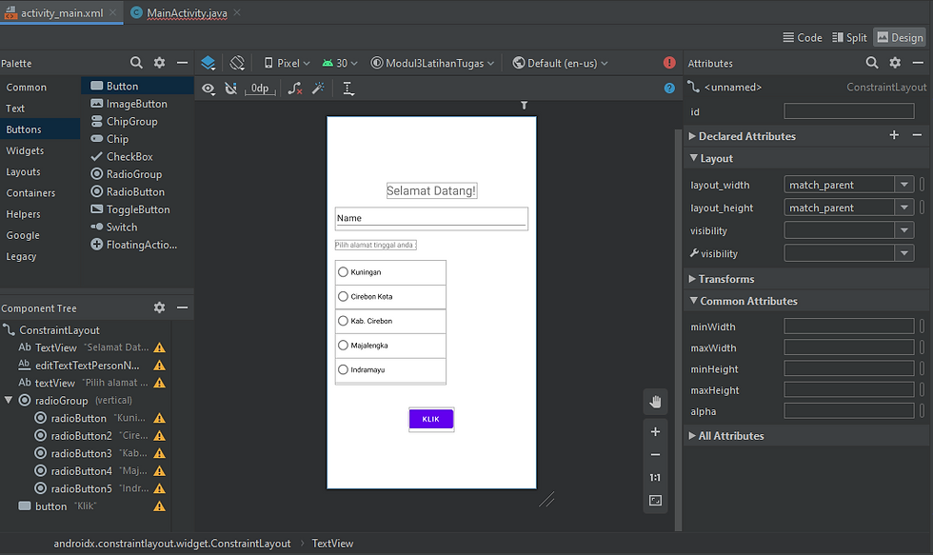
Task: Search Attributes with magnifier icon
Action: 872,63
